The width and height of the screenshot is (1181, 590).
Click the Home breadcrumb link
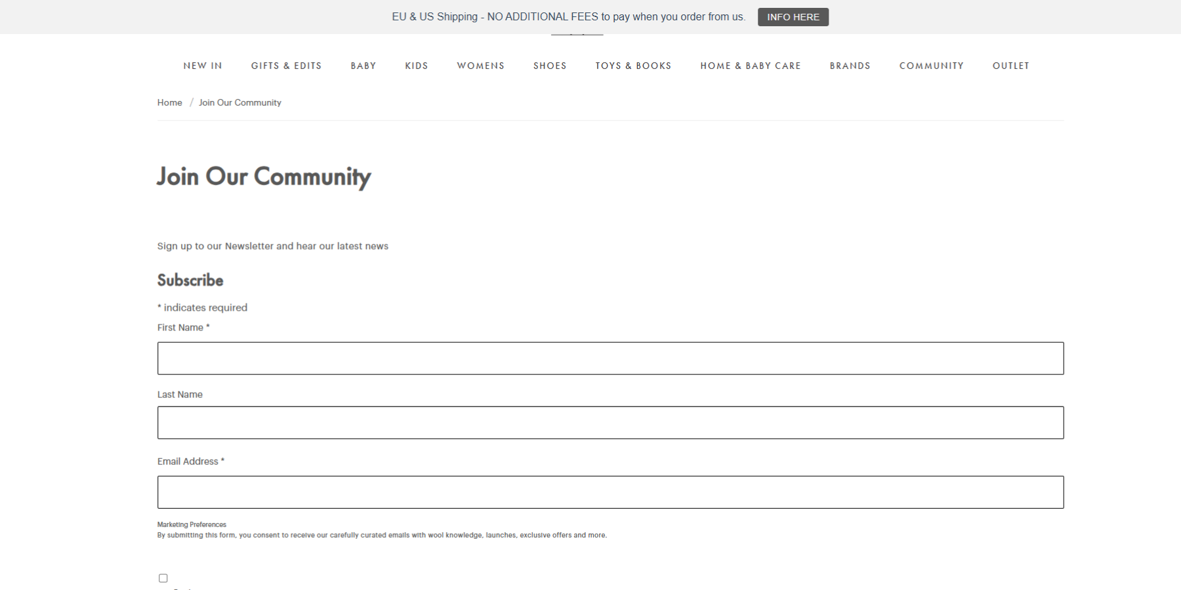169,102
